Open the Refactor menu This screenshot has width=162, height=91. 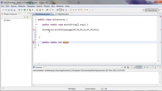pyautogui.click(x=22, y=6)
